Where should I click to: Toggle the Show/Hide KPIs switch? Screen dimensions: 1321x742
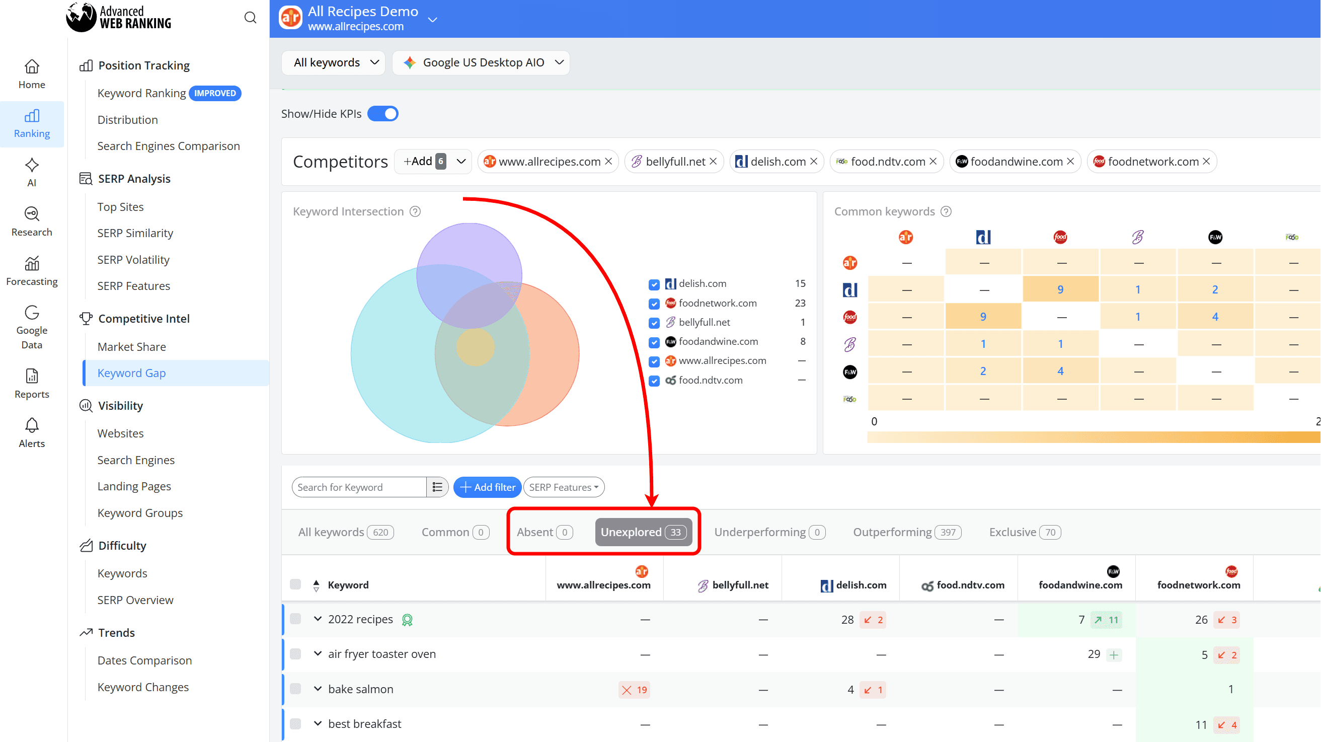[382, 113]
